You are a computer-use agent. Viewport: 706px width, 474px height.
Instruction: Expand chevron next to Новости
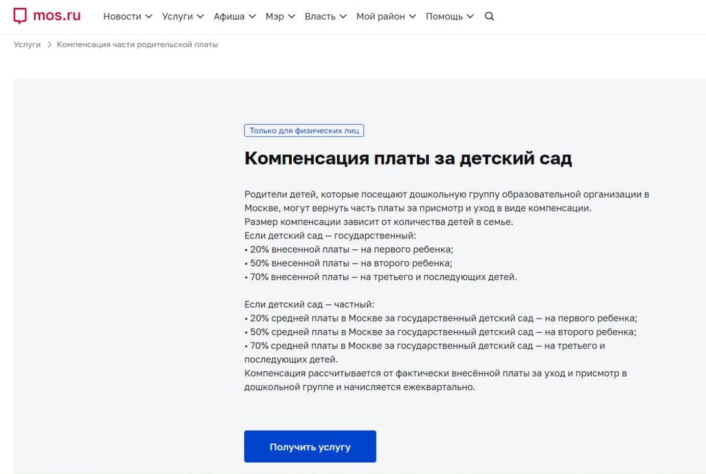pos(148,16)
